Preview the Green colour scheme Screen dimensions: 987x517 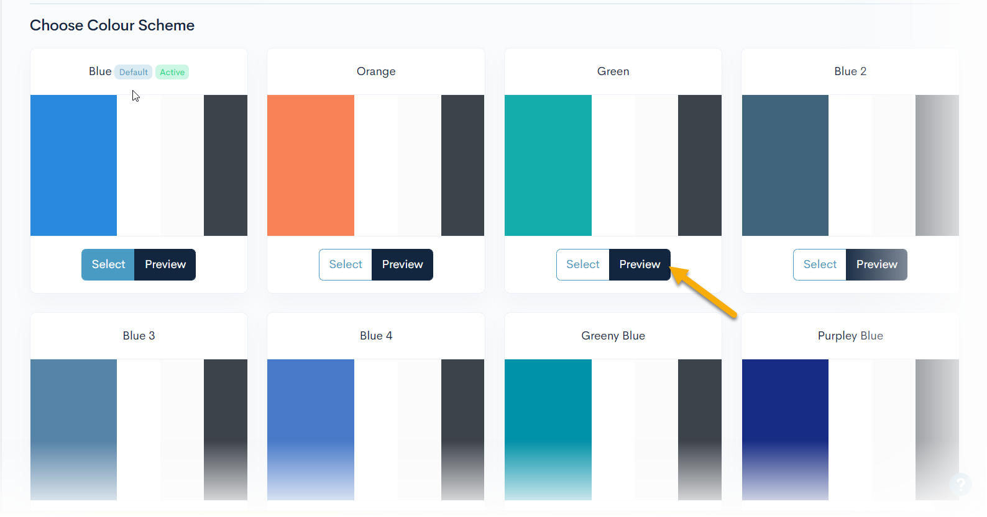(639, 264)
